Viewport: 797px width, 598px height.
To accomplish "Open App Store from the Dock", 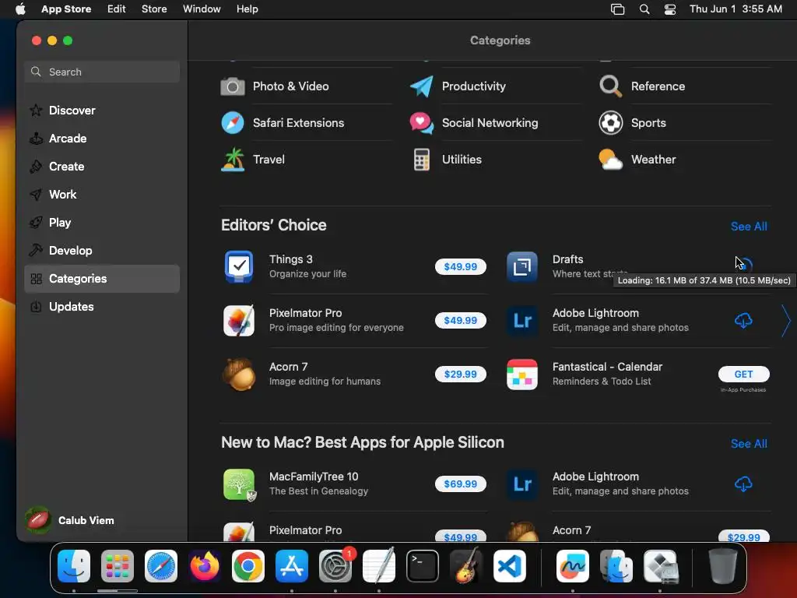I will coord(292,566).
